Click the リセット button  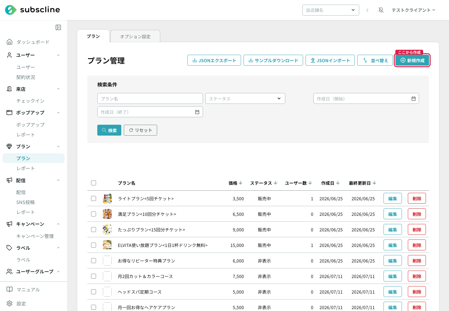point(140,130)
